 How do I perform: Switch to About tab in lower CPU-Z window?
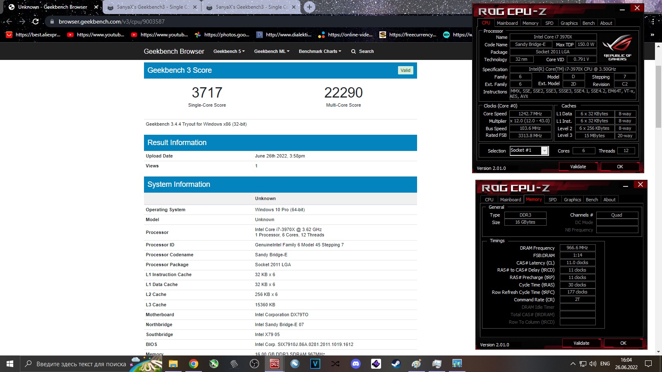tap(609, 200)
